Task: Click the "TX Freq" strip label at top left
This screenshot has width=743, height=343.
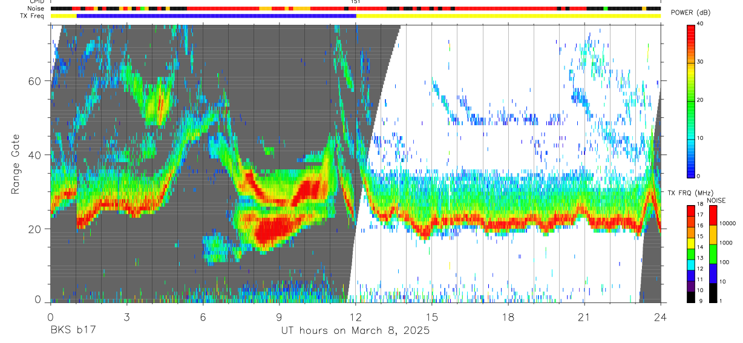Action: 33,16
